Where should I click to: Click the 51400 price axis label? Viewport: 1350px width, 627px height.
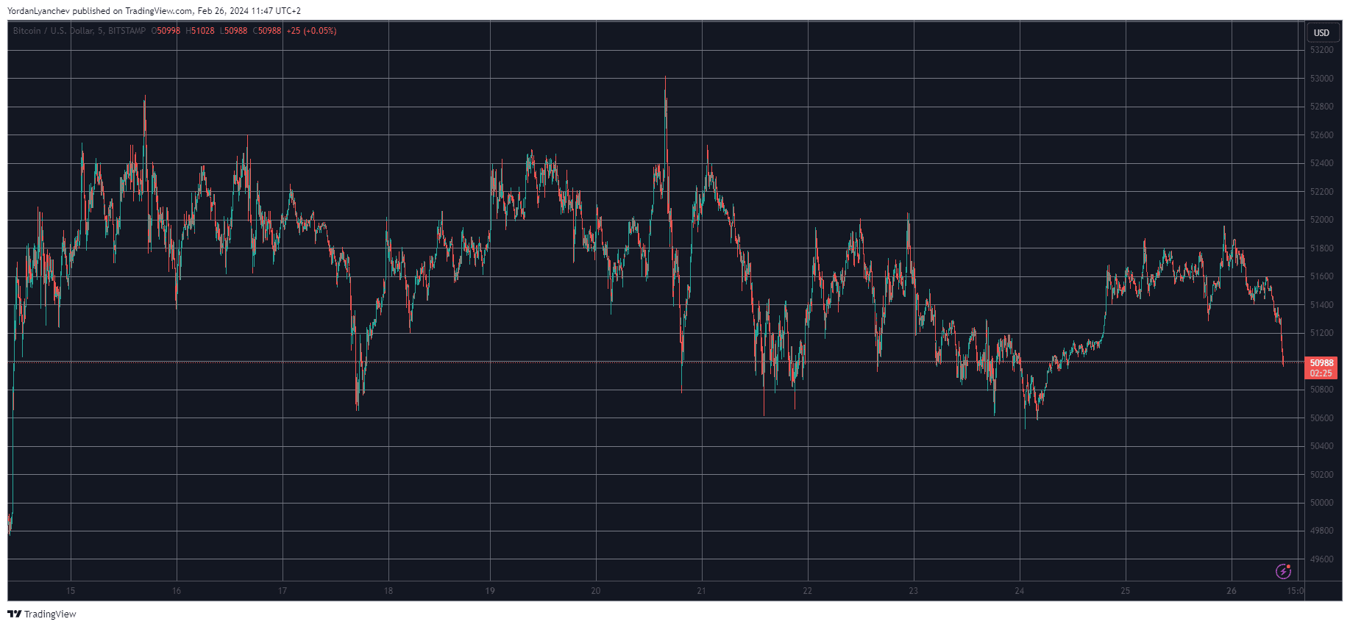1321,305
